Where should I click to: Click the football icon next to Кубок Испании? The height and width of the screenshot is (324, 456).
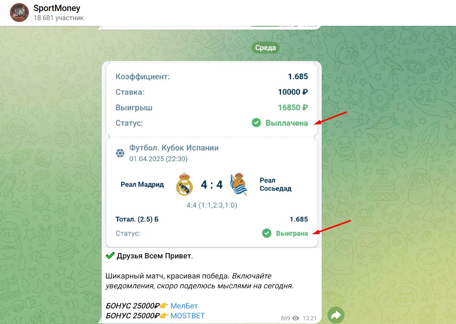click(x=120, y=153)
